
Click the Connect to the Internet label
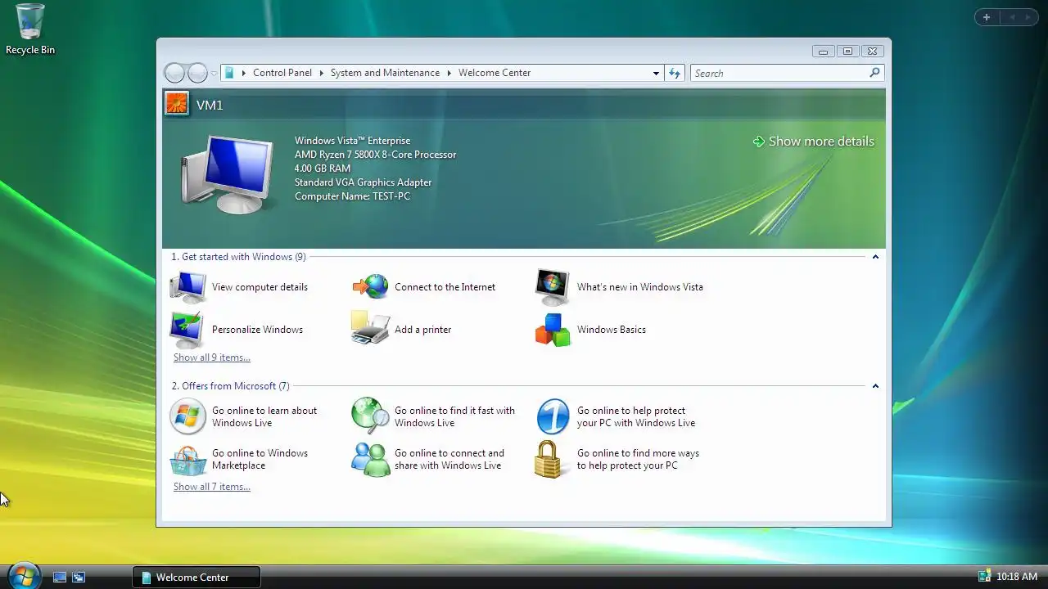(445, 287)
